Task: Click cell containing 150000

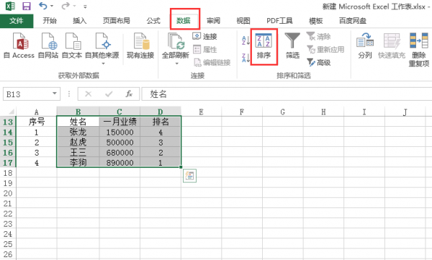Action: pyautogui.click(x=120, y=132)
